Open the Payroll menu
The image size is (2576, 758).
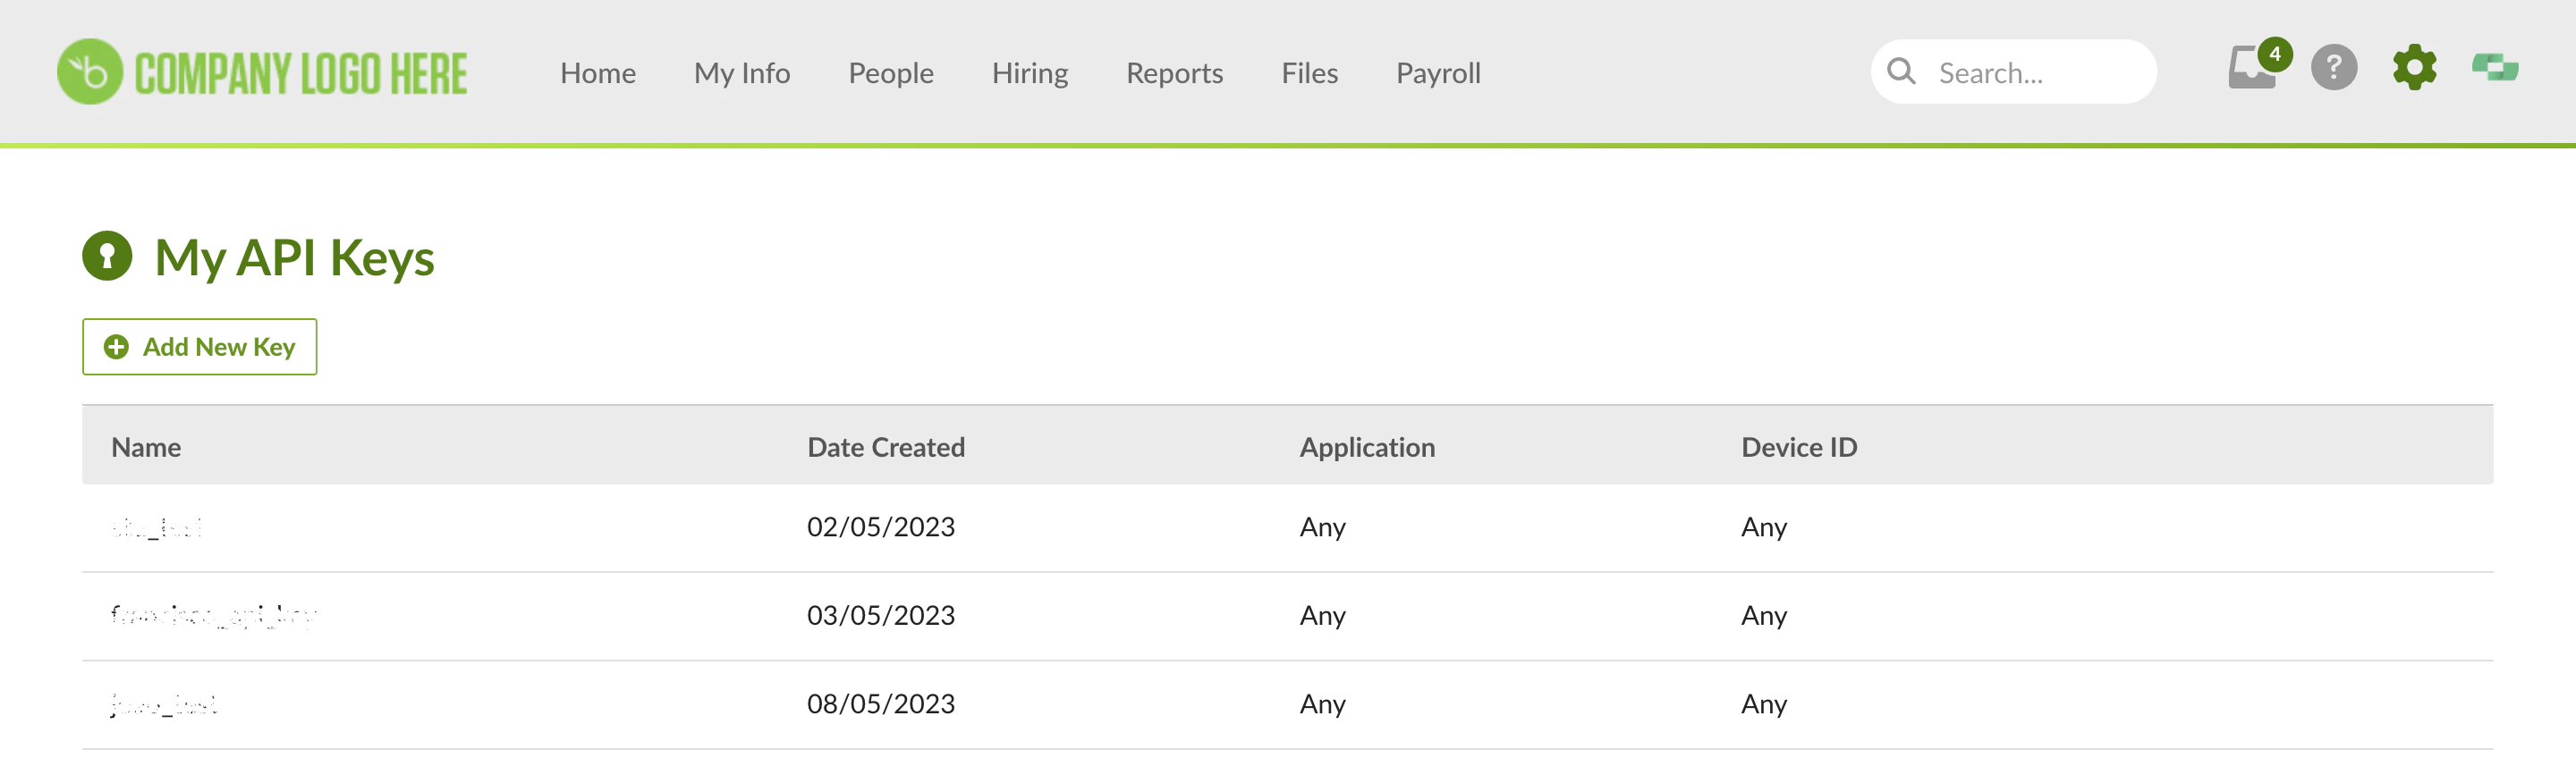pos(1438,73)
